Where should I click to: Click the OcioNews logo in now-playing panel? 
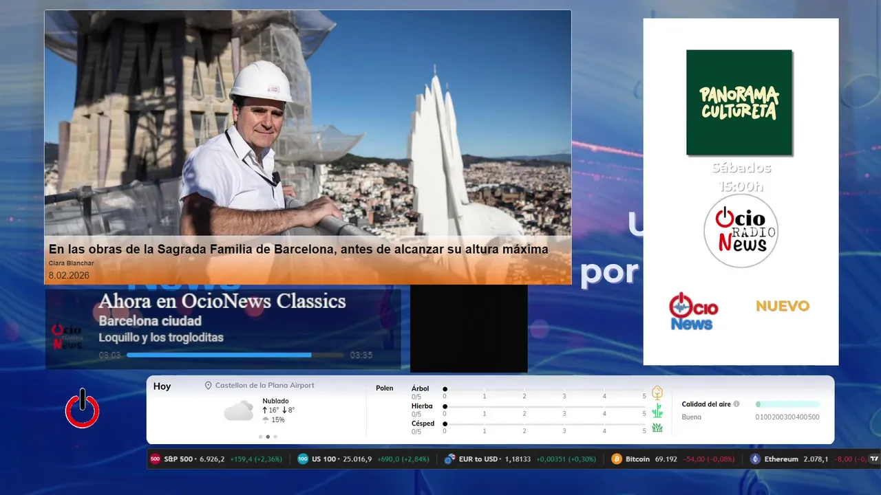click(67, 337)
